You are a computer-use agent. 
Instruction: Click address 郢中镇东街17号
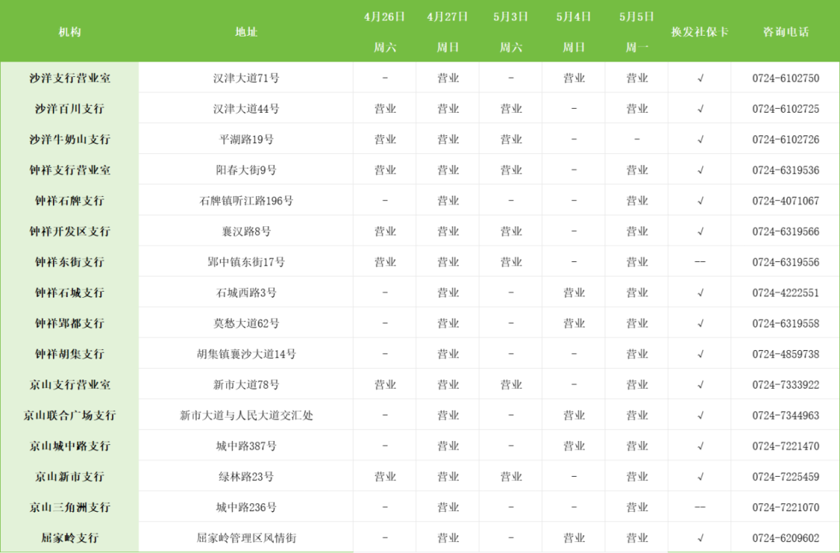click(246, 261)
